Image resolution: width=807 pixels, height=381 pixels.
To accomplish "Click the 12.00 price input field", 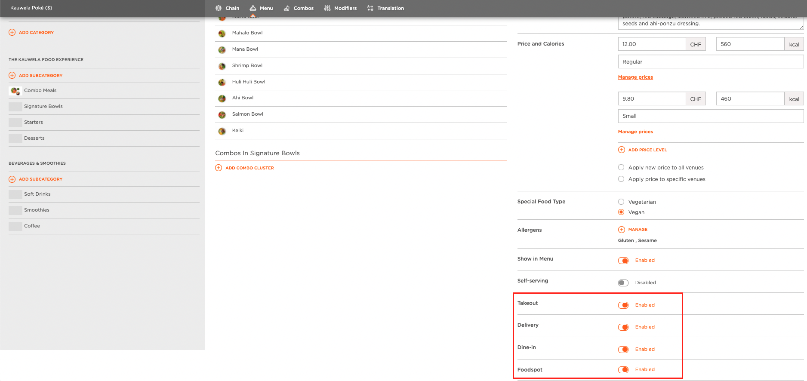I will pos(652,44).
